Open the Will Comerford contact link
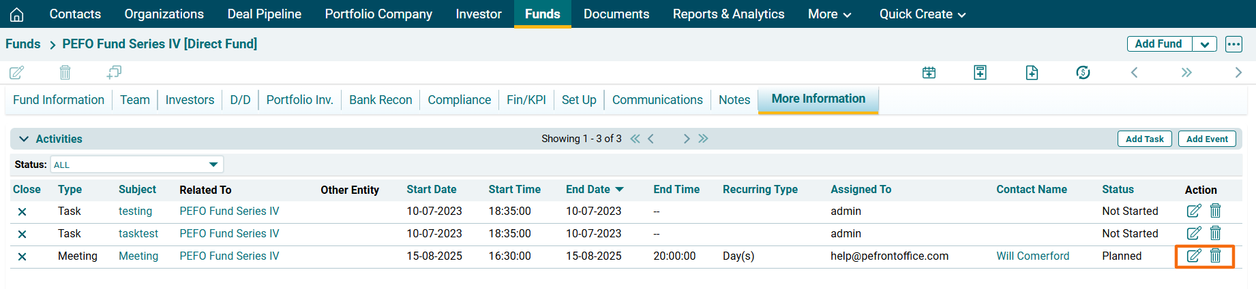The width and height of the screenshot is (1256, 289). tap(1032, 256)
